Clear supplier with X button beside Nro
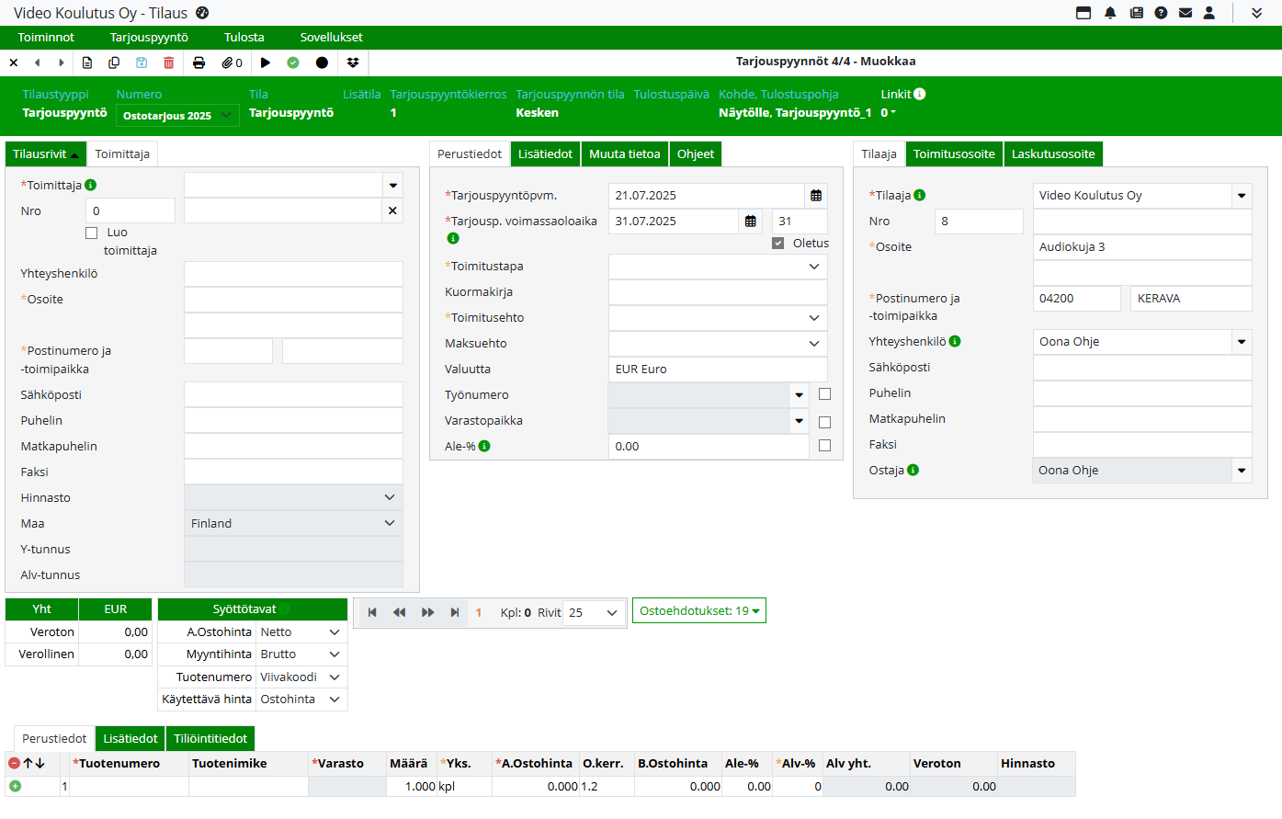1282x819 pixels. [392, 211]
